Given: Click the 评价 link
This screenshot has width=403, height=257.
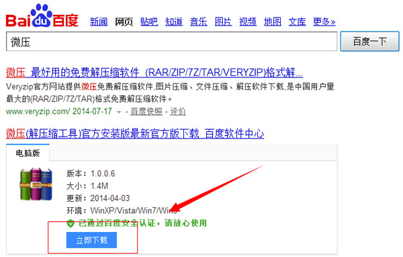Looking at the screenshot, I should click(x=178, y=112).
